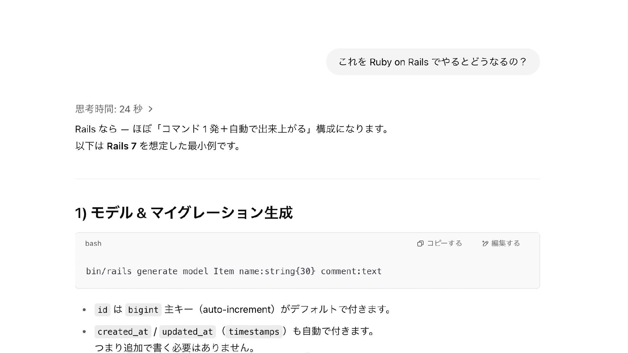The image size is (628, 353).
Task: Click the bold Rails 7 text
Action: (x=122, y=146)
